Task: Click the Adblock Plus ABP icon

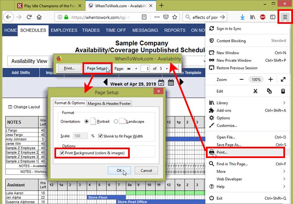Action: [263, 17]
